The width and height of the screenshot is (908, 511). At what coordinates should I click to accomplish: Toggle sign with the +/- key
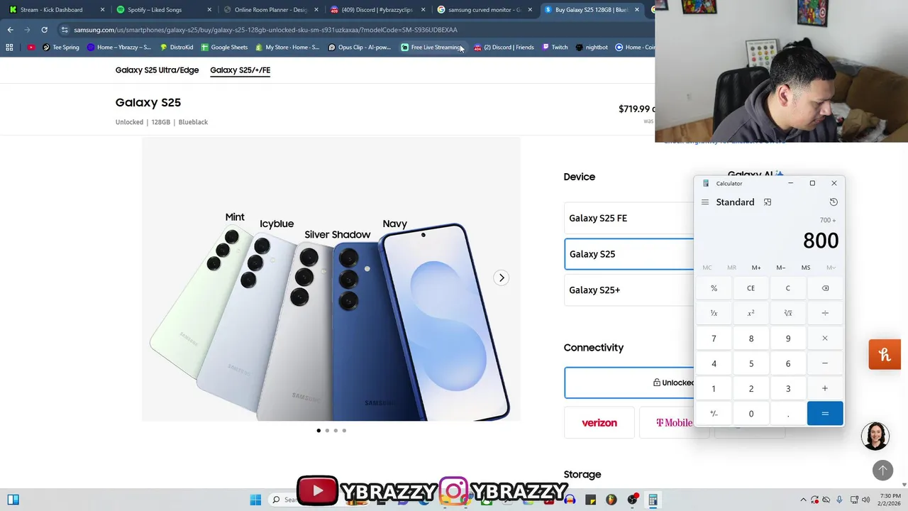[714, 414]
